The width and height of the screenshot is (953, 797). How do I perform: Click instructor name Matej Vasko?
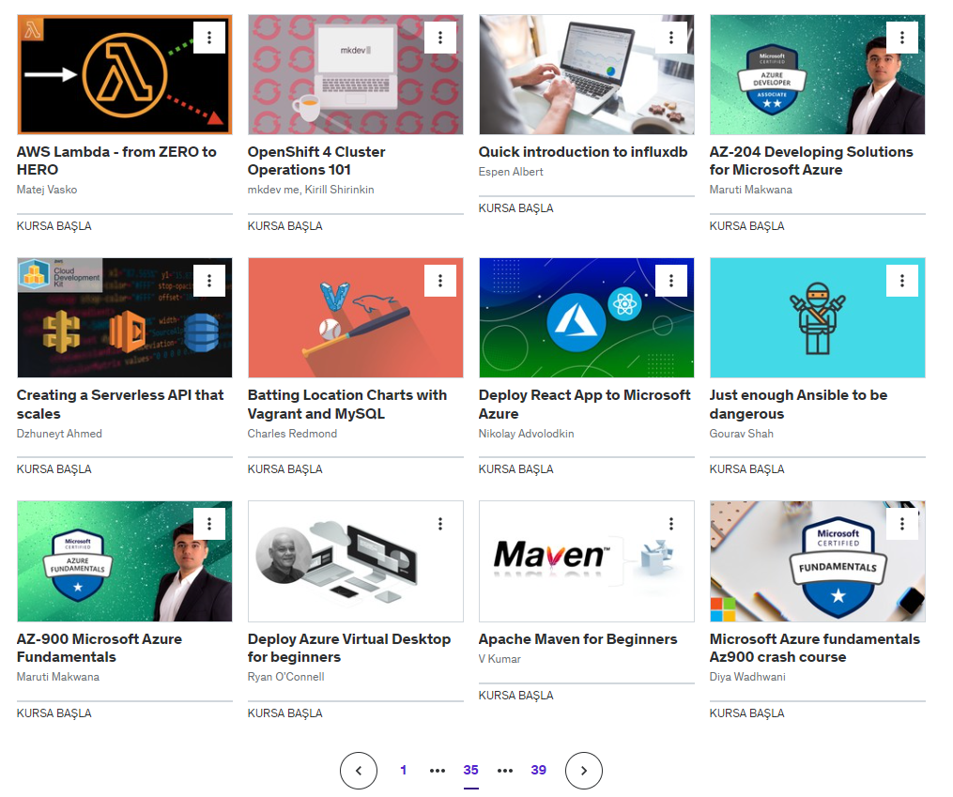coord(47,190)
